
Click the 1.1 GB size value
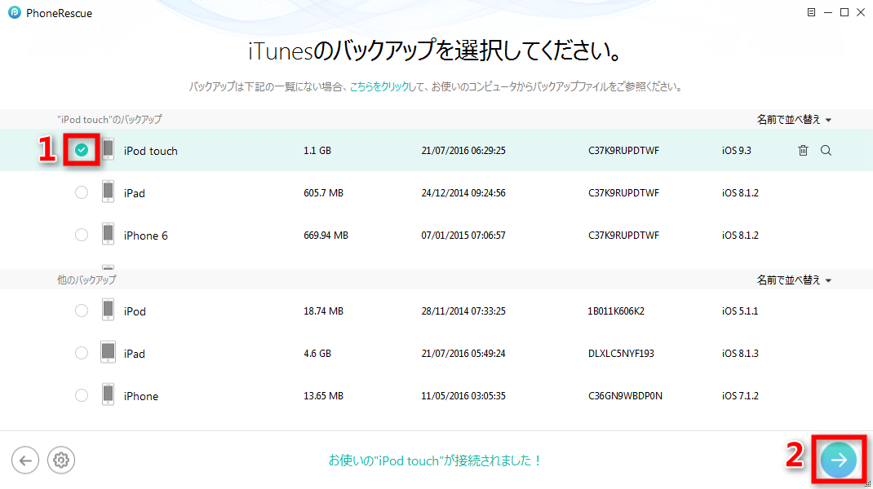(317, 151)
